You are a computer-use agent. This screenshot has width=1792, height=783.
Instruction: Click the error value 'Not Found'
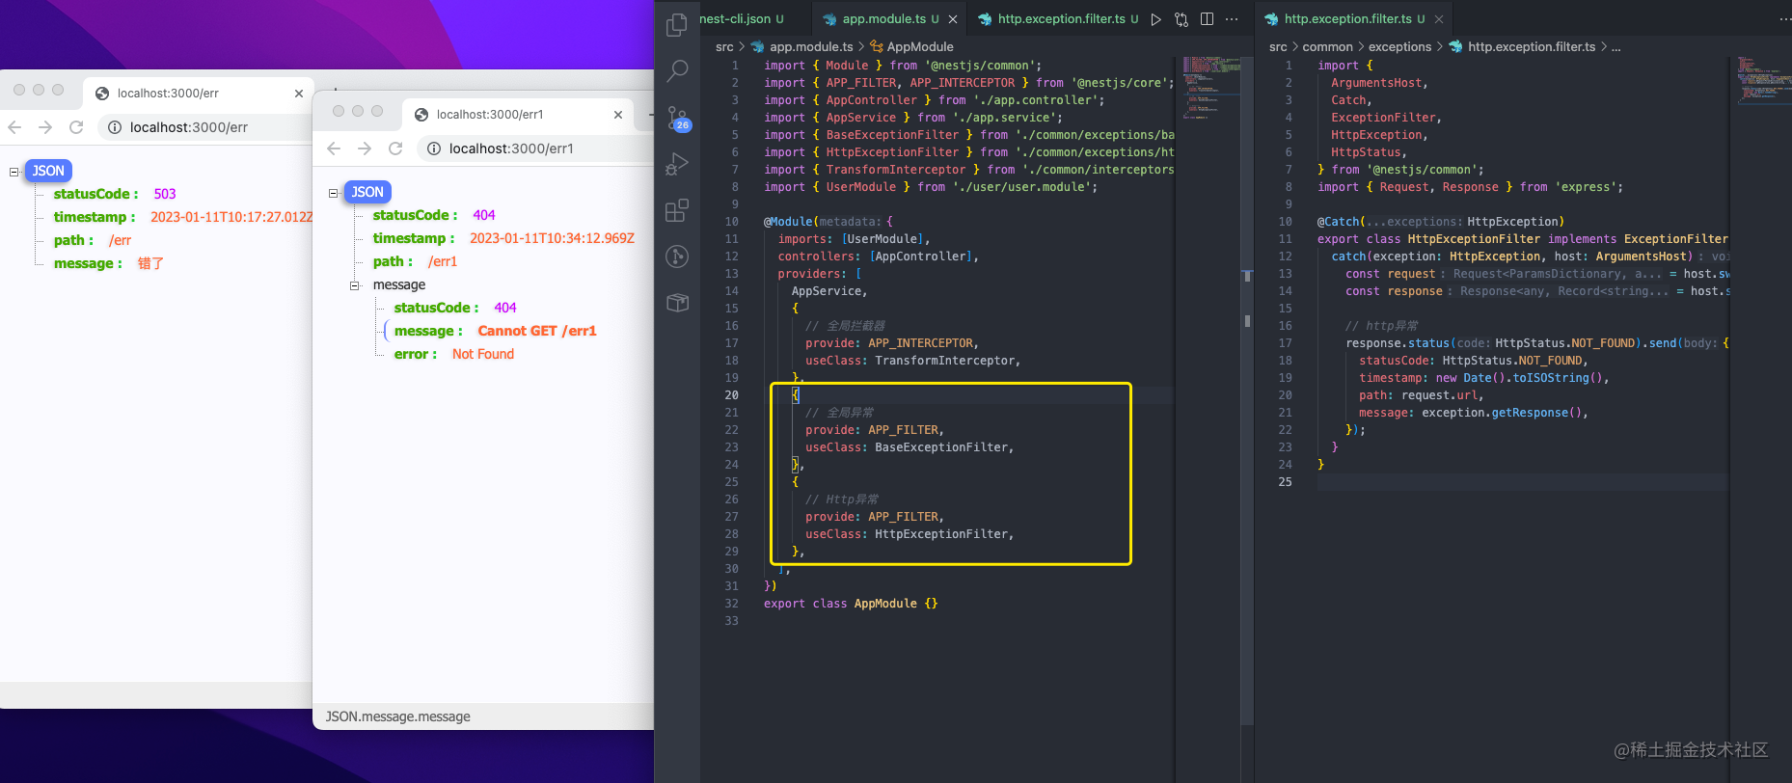[483, 354]
